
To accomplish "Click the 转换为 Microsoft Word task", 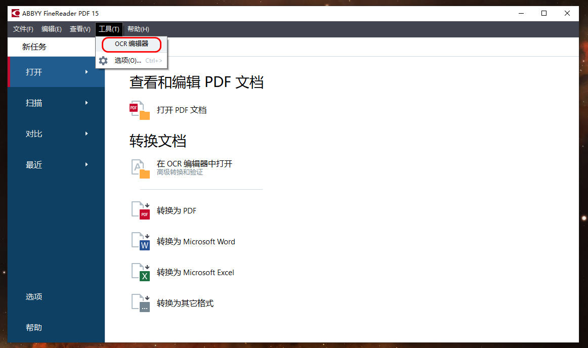I will 196,241.
